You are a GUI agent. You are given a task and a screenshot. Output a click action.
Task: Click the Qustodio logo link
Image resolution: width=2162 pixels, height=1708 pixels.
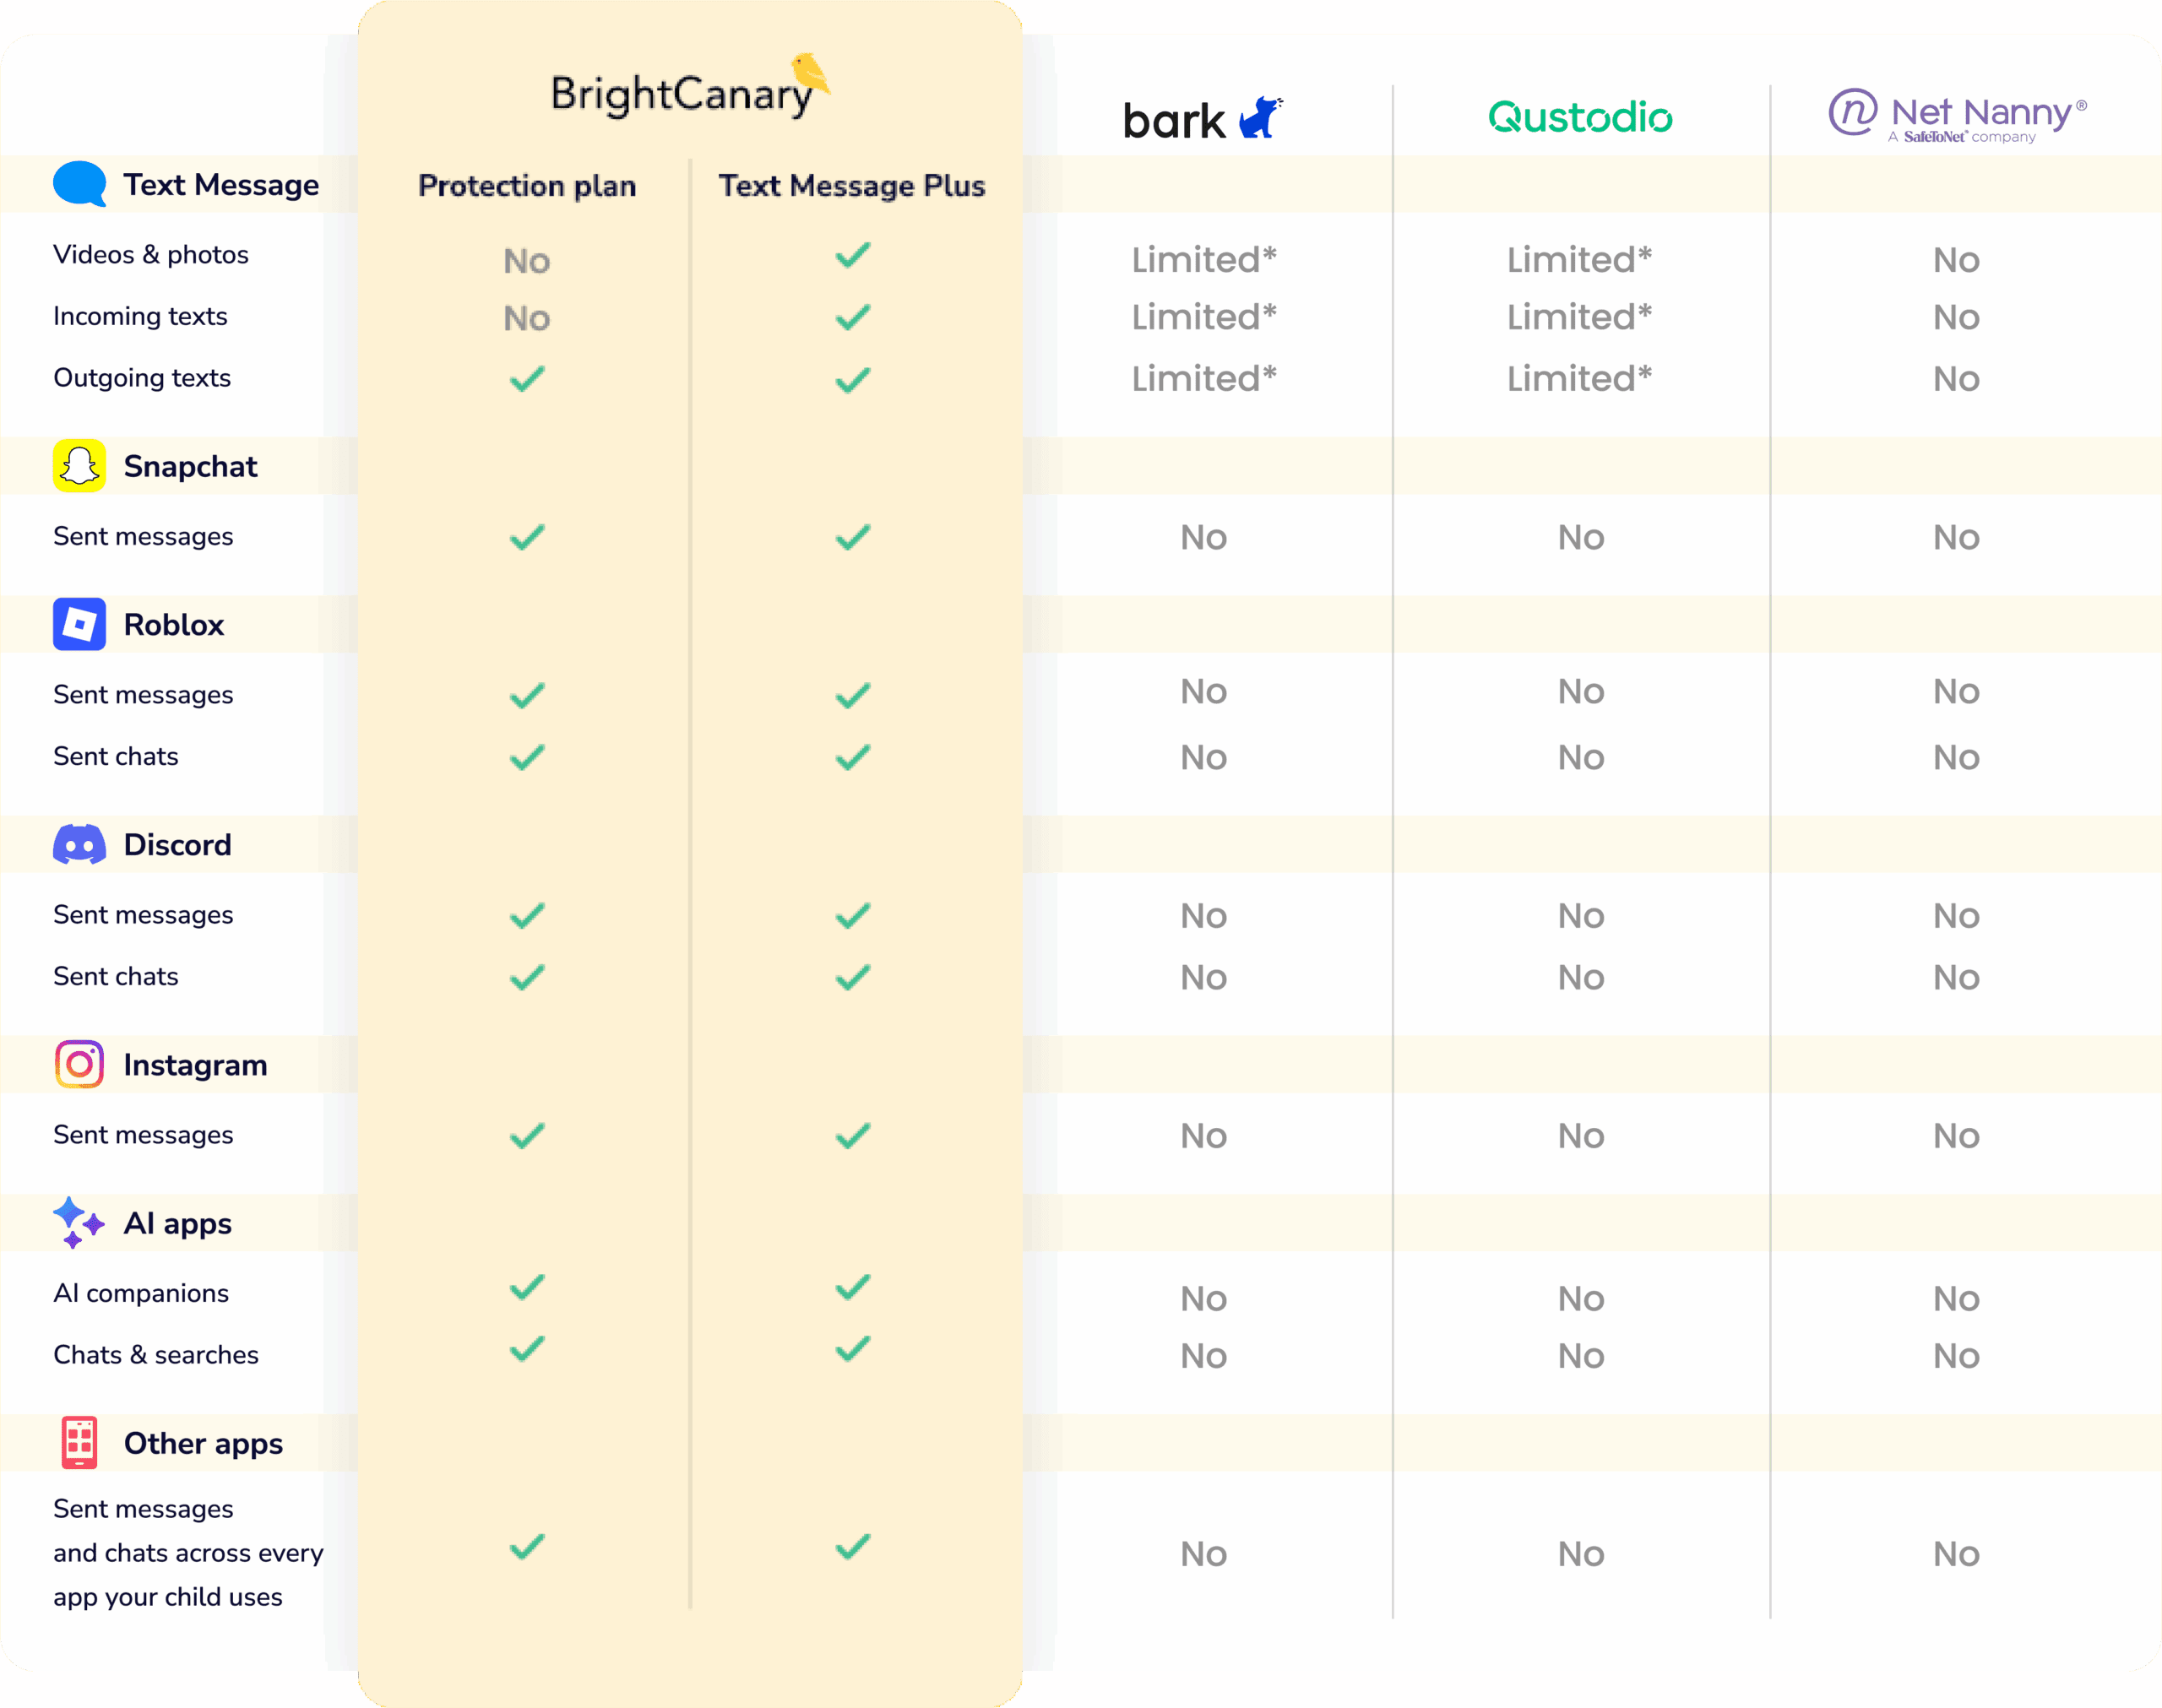click(x=1580, y=117)
